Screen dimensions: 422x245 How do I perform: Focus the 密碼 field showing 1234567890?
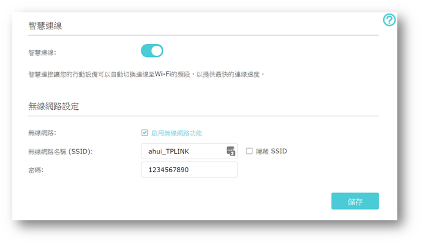pos(189,170)
